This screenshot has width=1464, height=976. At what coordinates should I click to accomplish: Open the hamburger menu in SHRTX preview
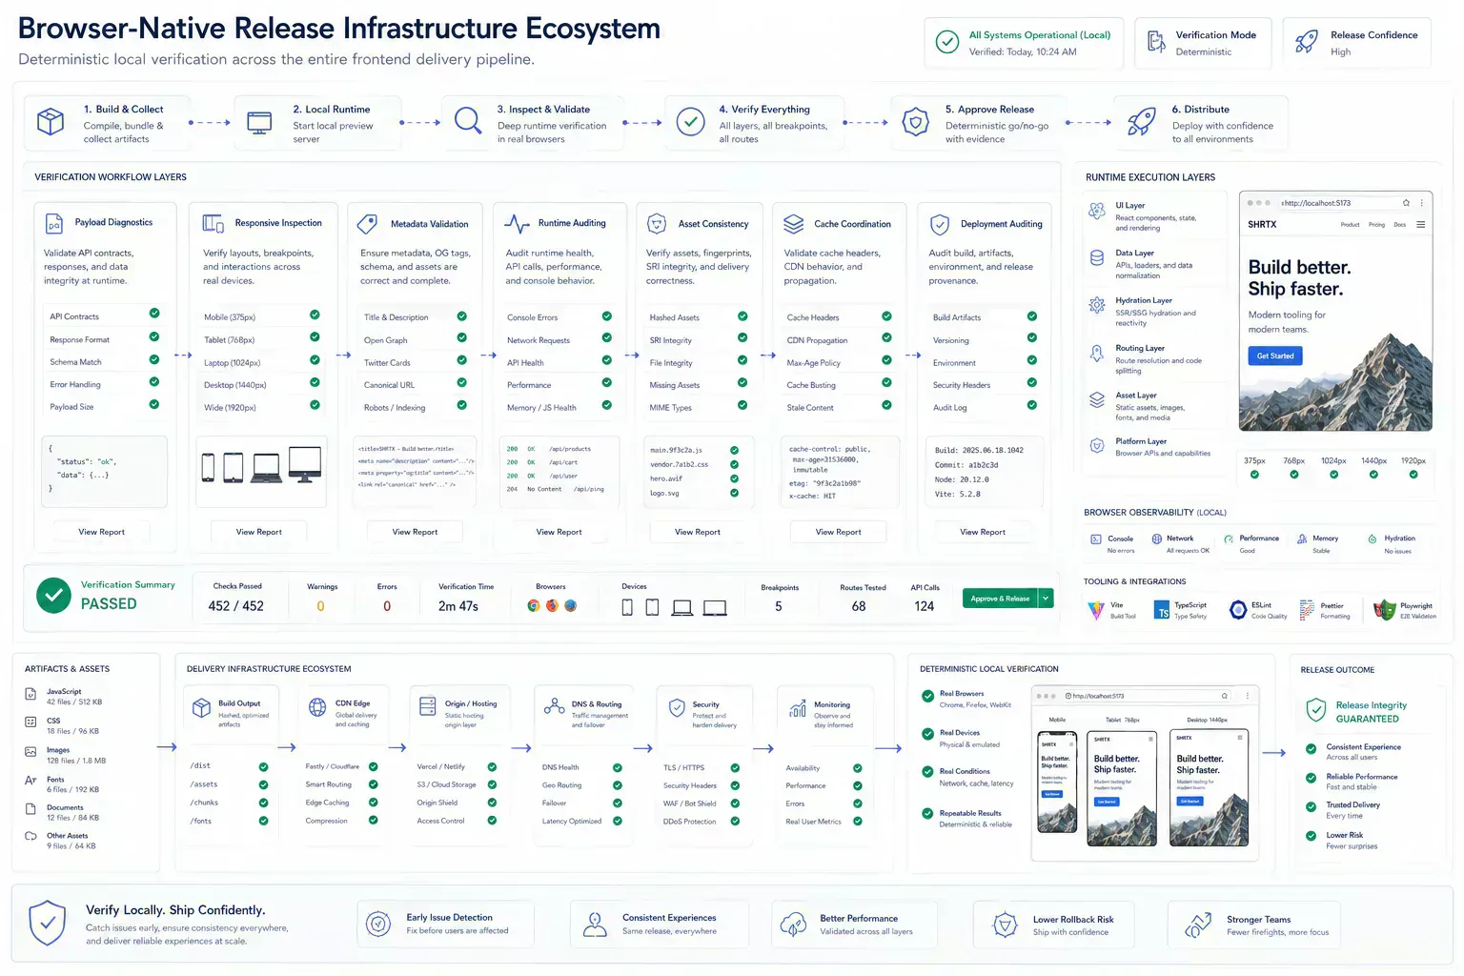1420,225
